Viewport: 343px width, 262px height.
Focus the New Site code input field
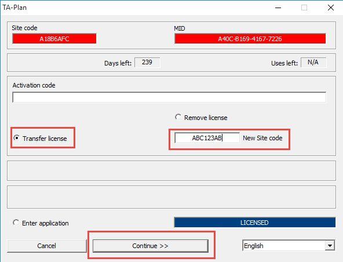point(207,138)
